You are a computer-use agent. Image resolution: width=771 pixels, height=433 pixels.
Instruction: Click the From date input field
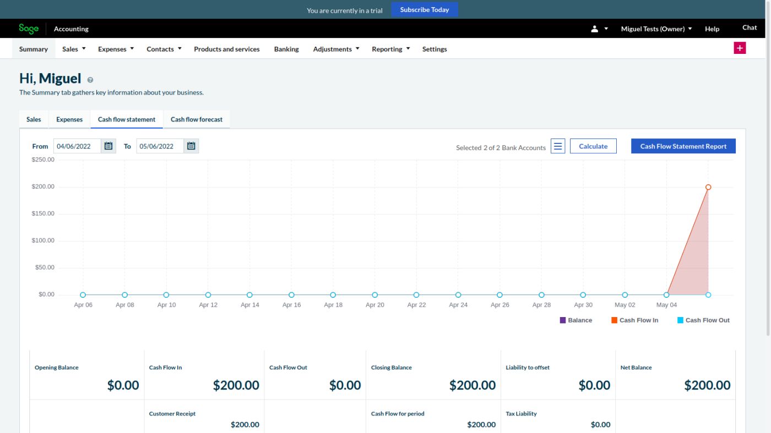tap(77, 146)
